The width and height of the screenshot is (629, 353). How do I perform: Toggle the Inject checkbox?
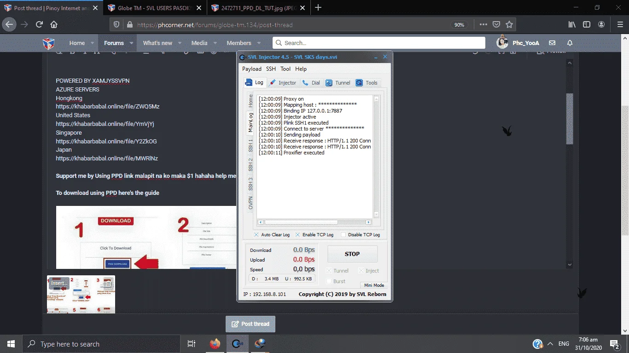tap(361, 271)
